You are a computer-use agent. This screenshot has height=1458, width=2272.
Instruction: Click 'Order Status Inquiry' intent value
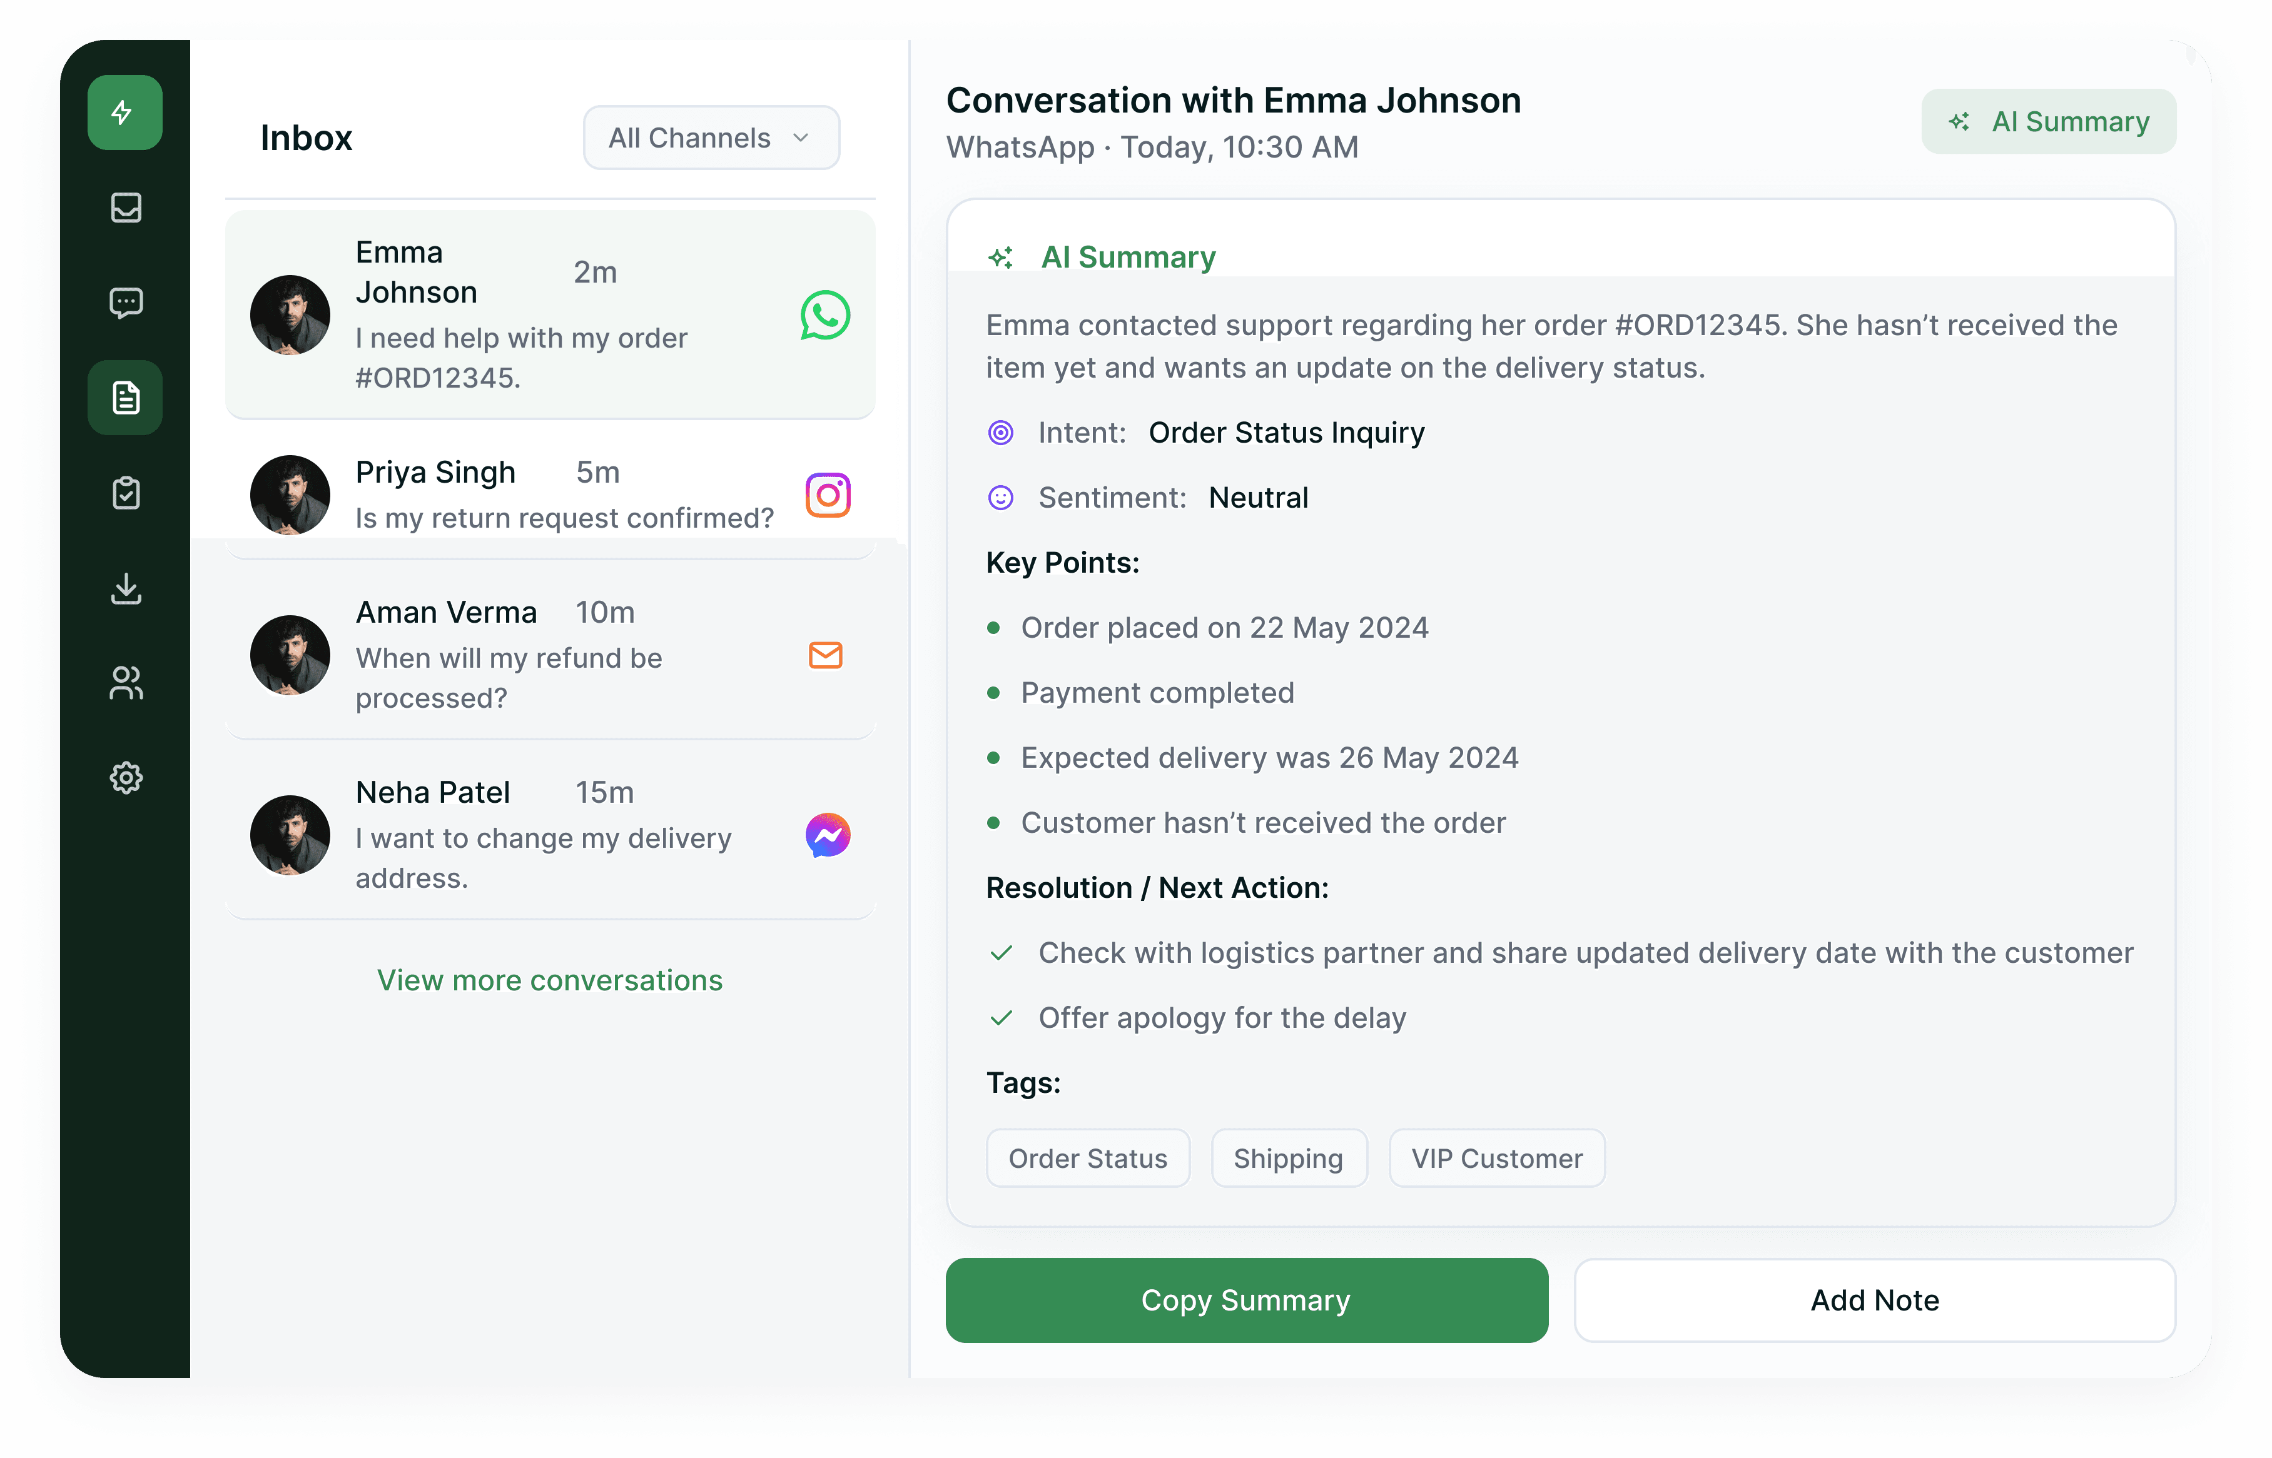pyautogui.click(x=1286, y=433)
